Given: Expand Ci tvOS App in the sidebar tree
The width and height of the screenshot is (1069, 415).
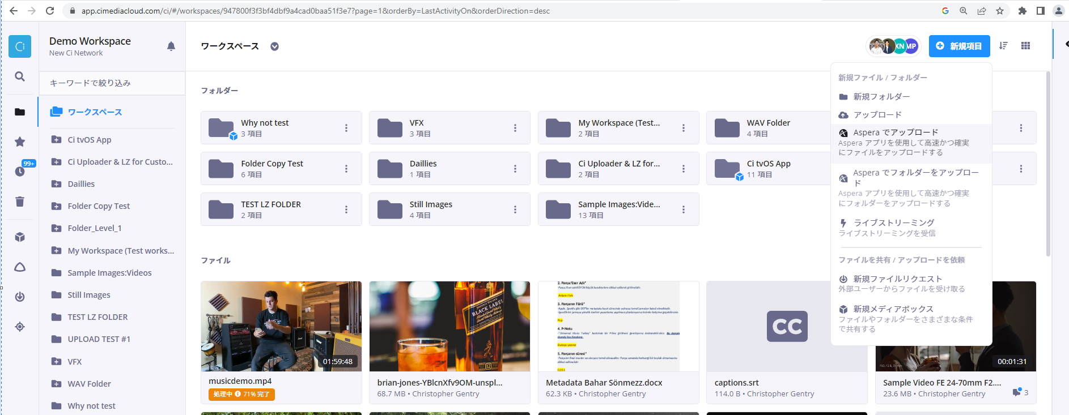Looking at the screenshot, I should point(56,140).
